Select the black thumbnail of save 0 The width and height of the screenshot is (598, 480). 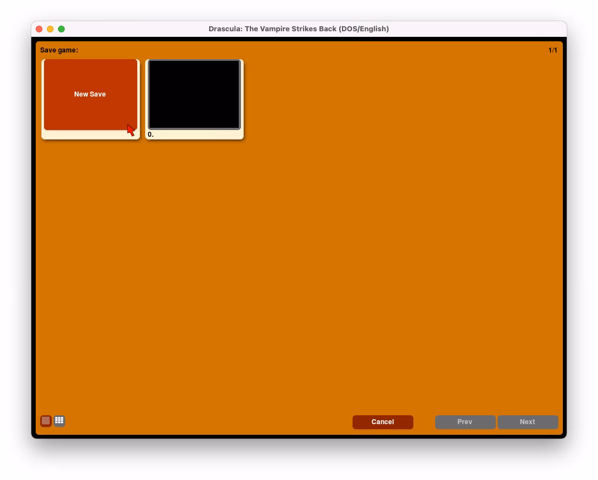pyautogui.click(x=194, y=94)
